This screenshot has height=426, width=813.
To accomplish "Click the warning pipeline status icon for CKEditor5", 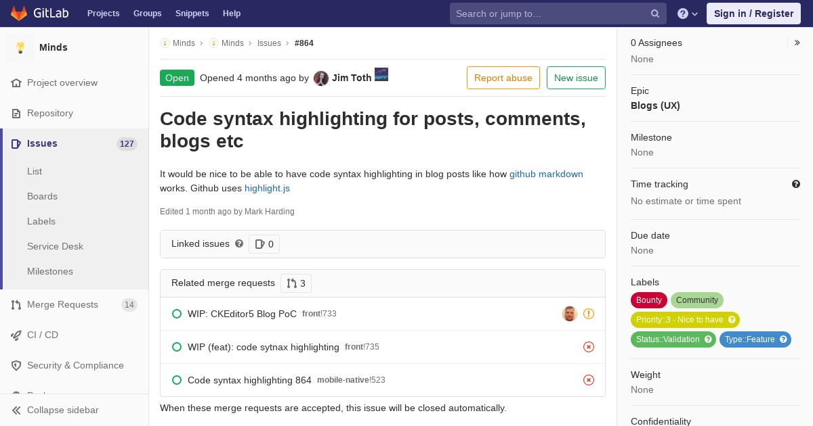I will (589, 314).
